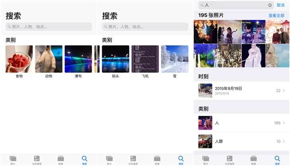290x166 pixels.
Task: Tap the Search tab icon in the middle panel
Action: [181, 158]
